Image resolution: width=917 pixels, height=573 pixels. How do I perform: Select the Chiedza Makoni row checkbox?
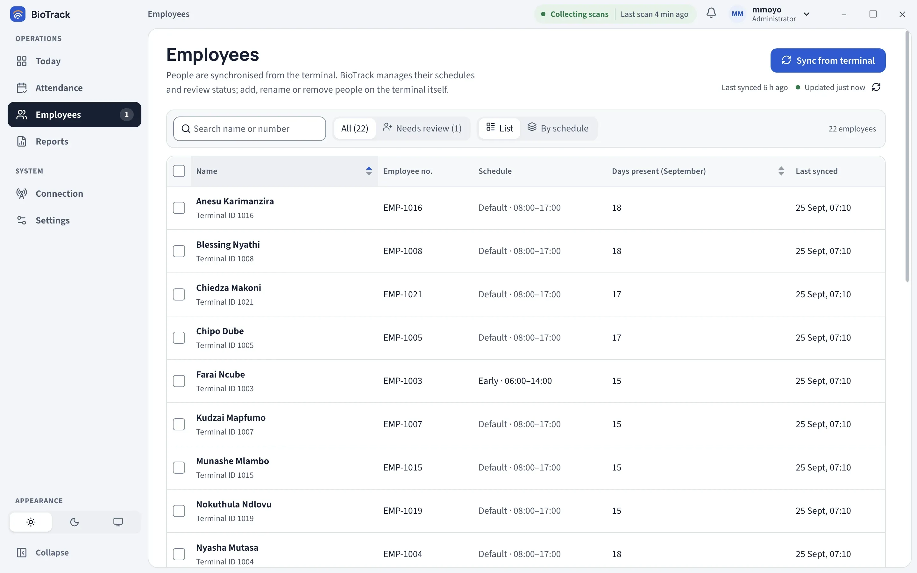tap(179, 294)
